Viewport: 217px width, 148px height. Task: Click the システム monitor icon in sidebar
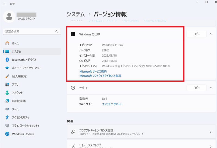tap(7, 52)
